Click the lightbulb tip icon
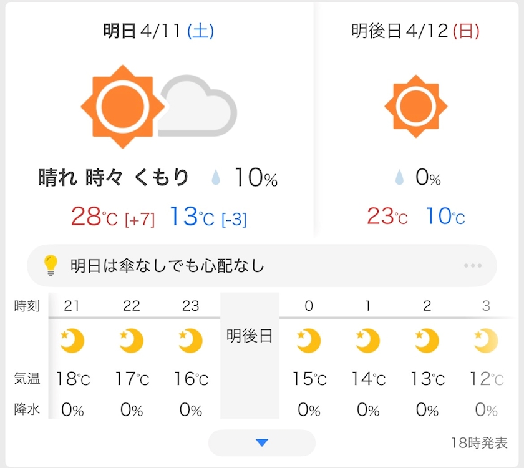 coord(51,266)
